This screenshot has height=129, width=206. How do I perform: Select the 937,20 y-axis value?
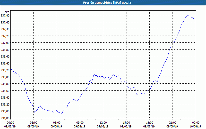coord(5,36)
